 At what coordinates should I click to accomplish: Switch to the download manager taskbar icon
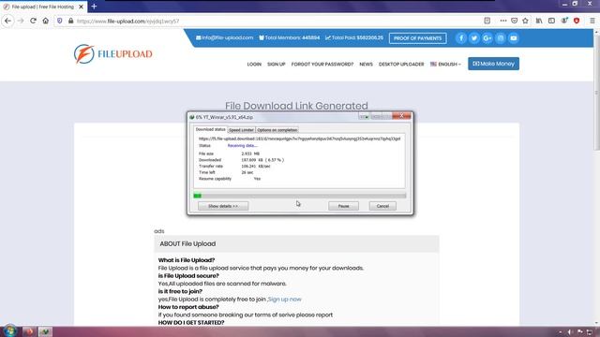click(45, 331)
